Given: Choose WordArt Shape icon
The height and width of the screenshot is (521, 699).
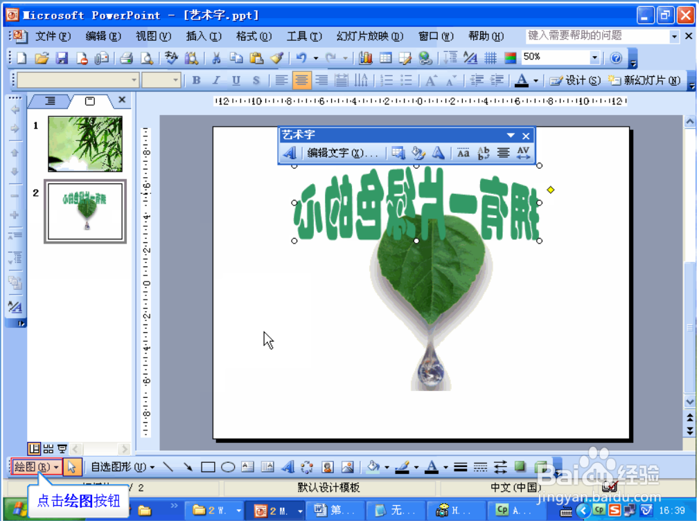Looking at the screenshot, I should click(439, 153).
